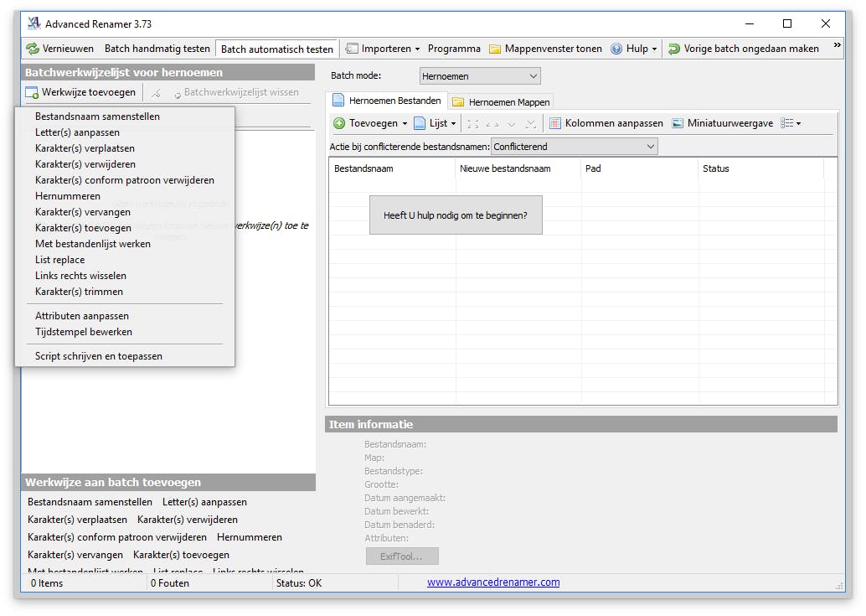Image resolution: width=866 pixels, height=616 pixels.
Task: Expand the Lijst dropdown arrow
Action: [x=453, y=124]
